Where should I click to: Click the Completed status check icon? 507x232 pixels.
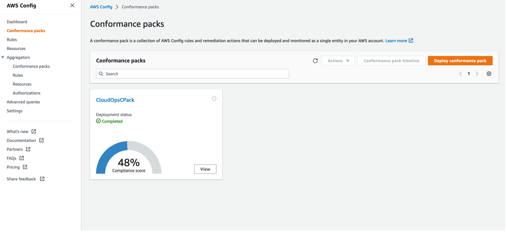click(98, 121)
